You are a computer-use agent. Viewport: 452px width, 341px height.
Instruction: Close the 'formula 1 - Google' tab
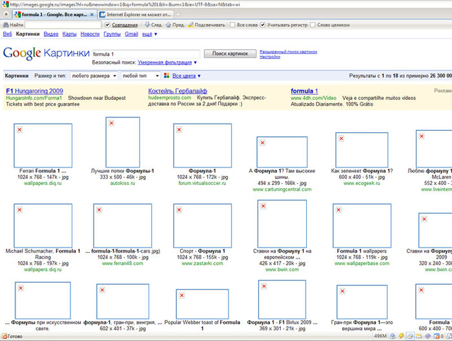[x=92, y=14]
